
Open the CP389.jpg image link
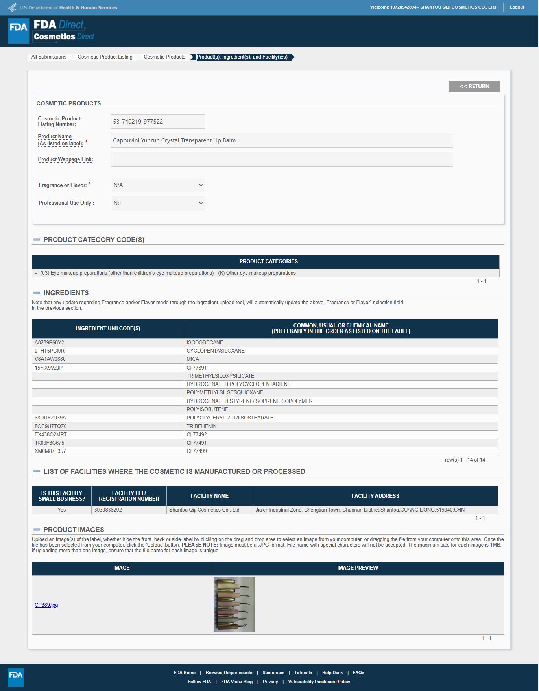click(46, 605)
